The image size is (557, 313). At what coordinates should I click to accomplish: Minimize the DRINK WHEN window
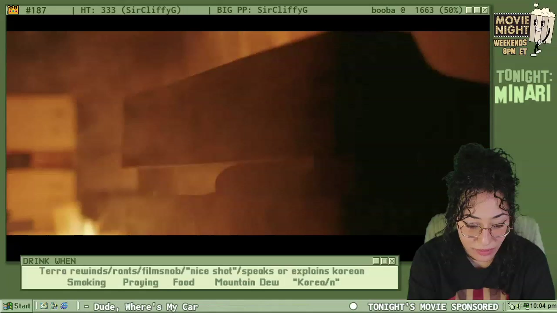[x=377, y=261]
